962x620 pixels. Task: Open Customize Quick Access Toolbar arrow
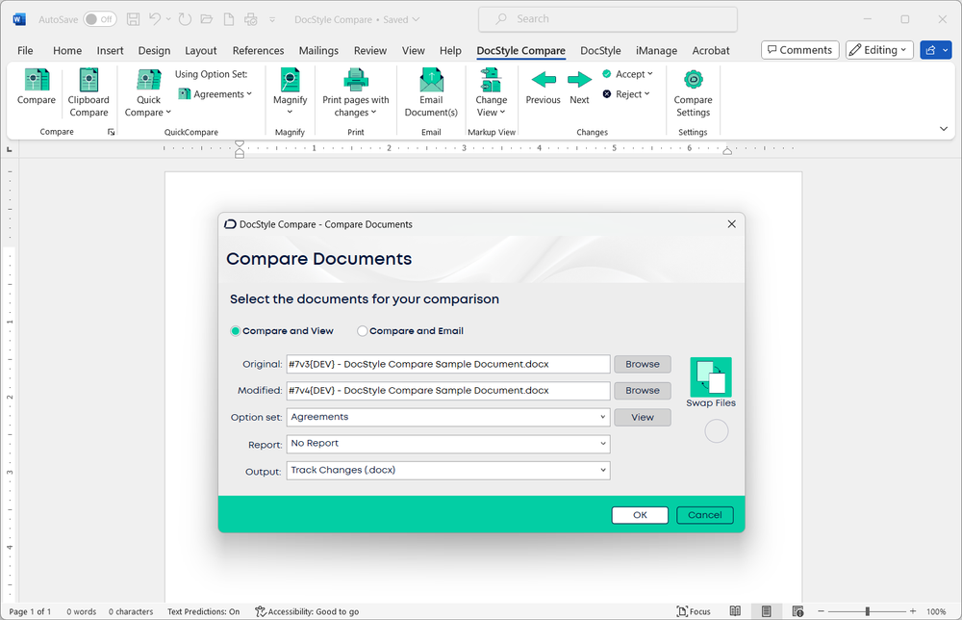[x=272, y=19]
